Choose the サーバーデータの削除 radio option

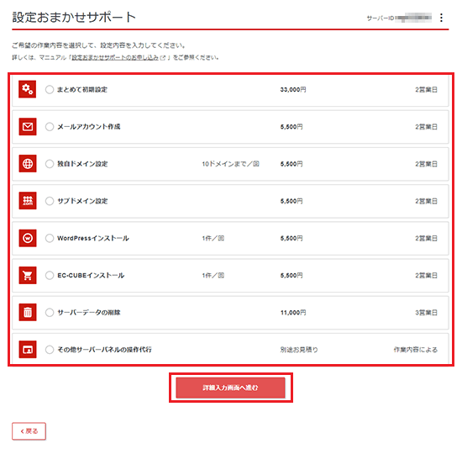(50, 313)
